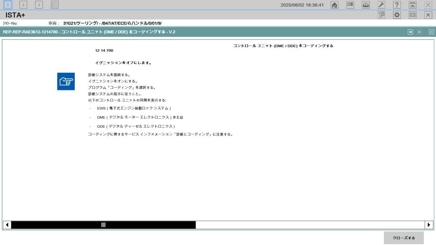Click the envelope message icon

[x=412, y=15]
